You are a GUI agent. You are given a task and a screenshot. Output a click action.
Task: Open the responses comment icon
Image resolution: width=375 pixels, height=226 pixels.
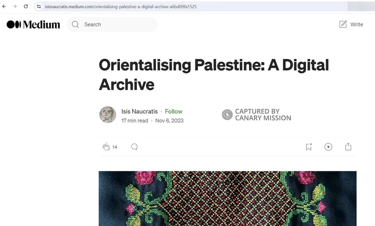click(x=135, y=147)
